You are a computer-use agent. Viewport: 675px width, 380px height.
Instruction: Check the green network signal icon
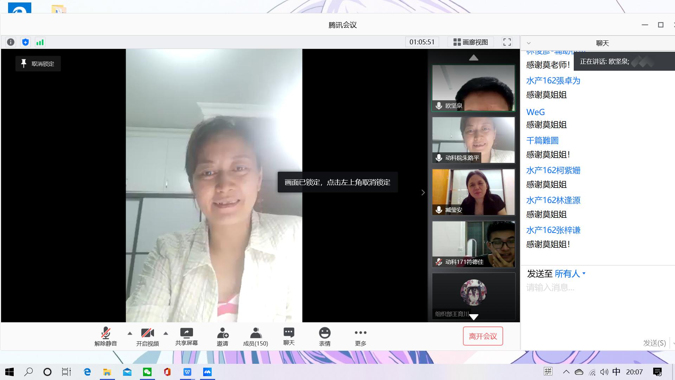click(x=40, y=42)
